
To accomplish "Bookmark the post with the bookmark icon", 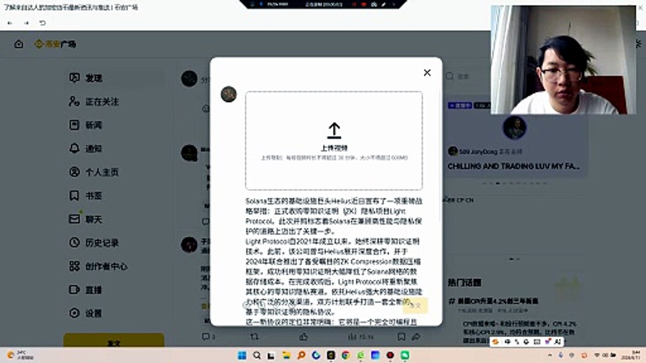I will tap(401, 336).
